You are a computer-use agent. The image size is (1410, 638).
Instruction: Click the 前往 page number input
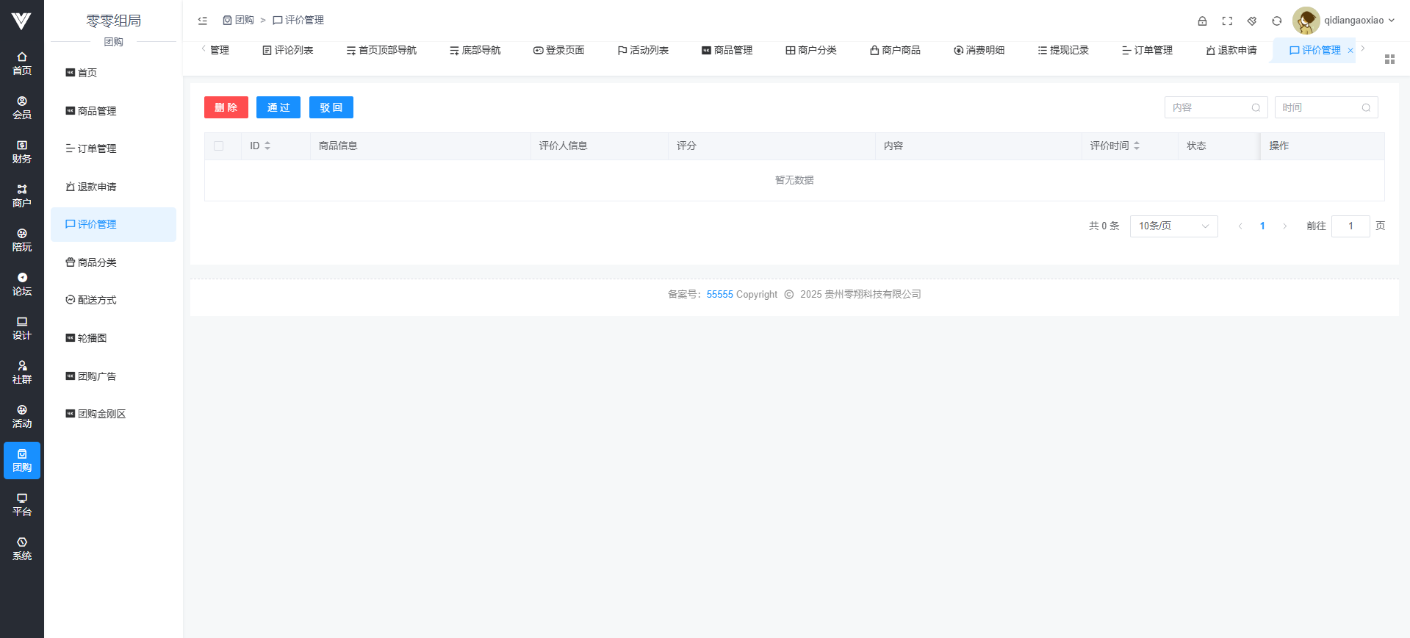pyautogui.click(x=1350, y=226)
